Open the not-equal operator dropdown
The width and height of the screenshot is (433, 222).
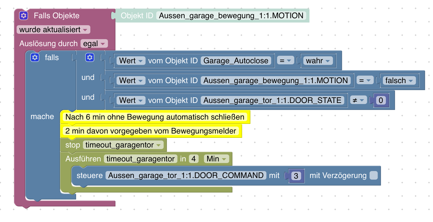point(359,100)
